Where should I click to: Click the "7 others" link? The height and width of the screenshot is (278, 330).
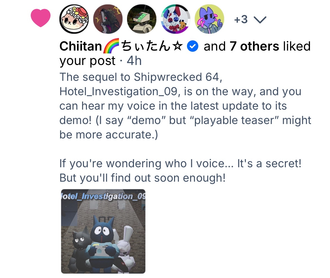tap(254, 46)
